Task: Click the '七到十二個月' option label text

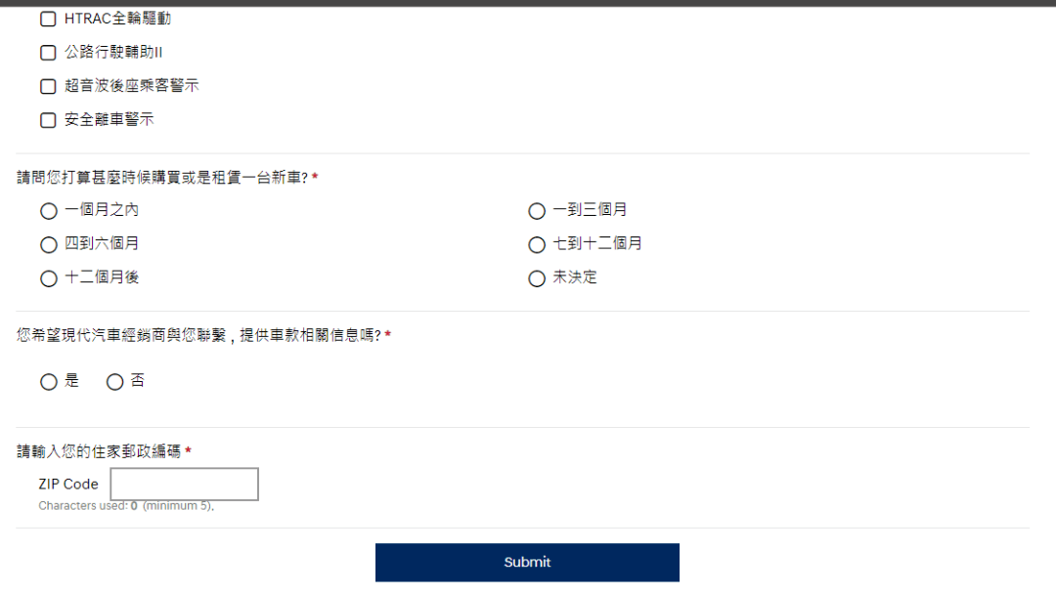Action: click(597, 243)
